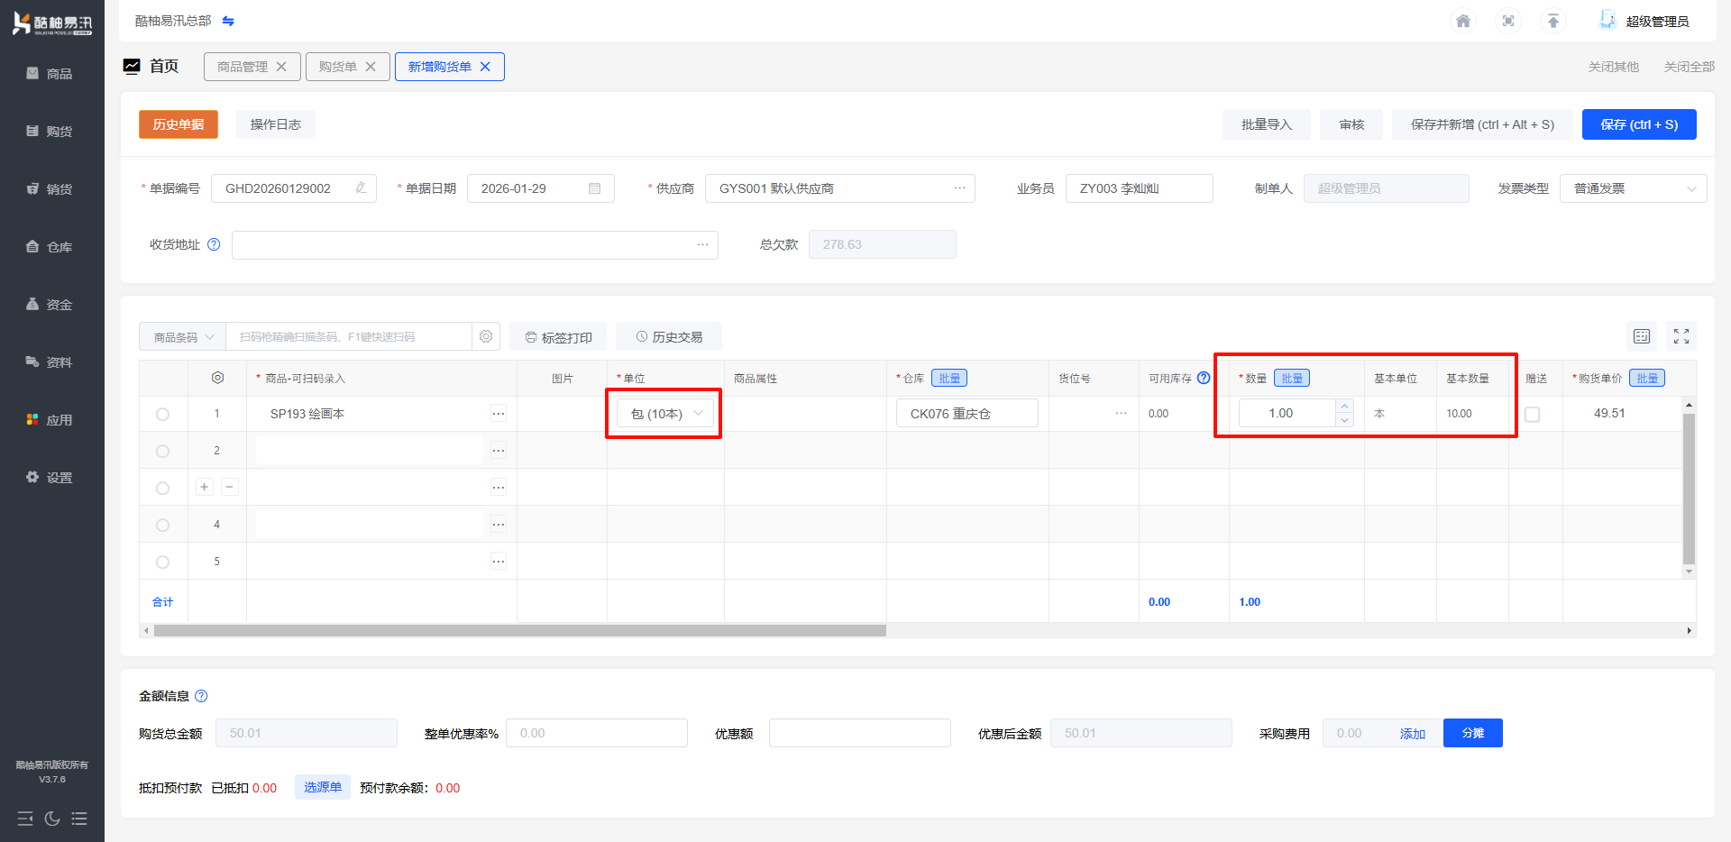
Task: Select the radio button for row 5
Action: coord(162,562)
